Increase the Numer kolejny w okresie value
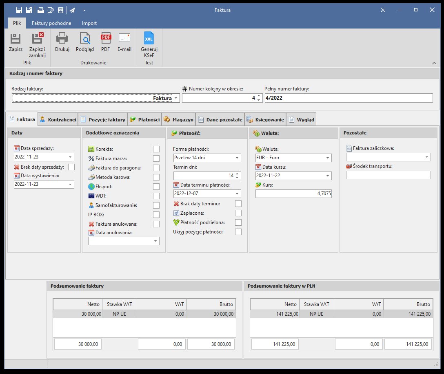Viewport: 444px width, 374px height. (259, 96)
